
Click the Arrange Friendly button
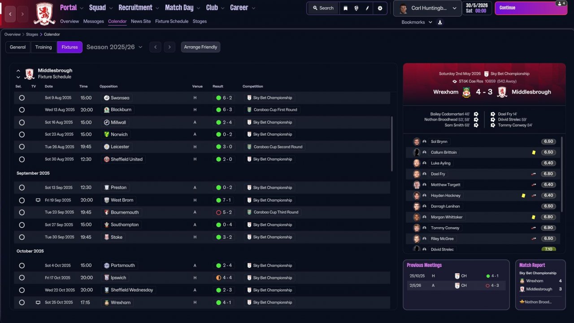tap(200, 47)
